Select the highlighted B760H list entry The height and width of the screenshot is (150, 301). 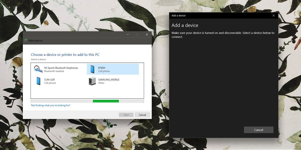[113, 69]
